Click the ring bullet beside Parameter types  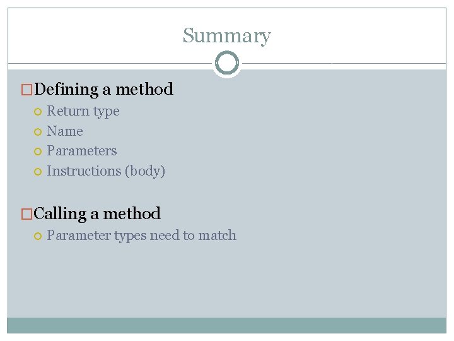coord(38,236)
